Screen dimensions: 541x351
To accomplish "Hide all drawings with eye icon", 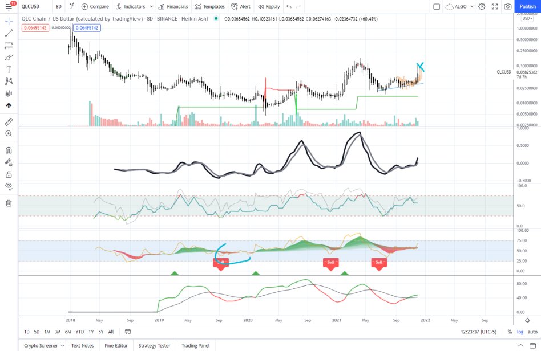I will coord(9,187).
